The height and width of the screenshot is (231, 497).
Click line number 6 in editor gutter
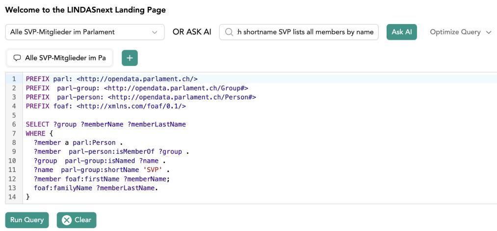(x=14, y=124)
